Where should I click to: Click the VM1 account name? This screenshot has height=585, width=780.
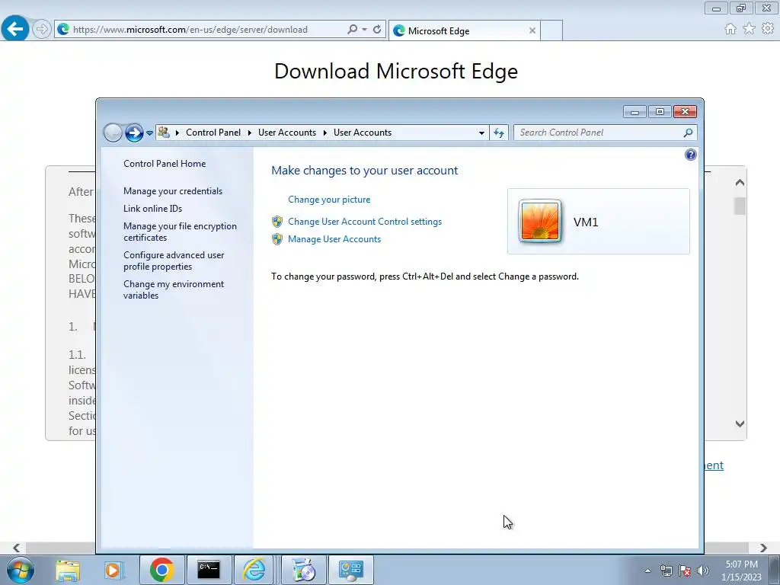[x=586, y=222]
